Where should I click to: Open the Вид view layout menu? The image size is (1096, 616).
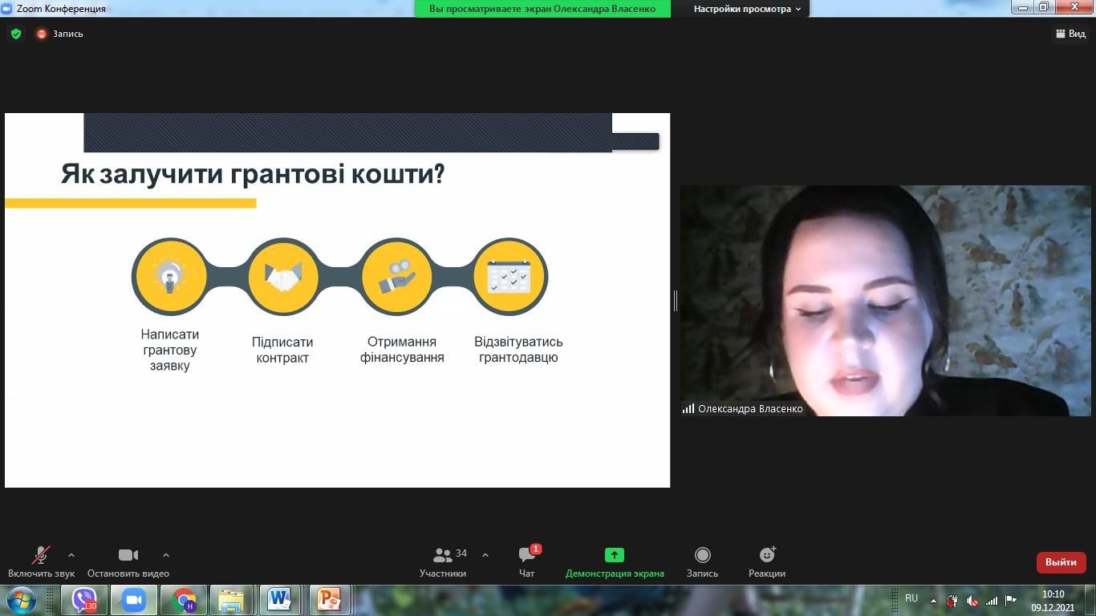click(1070, 34)
